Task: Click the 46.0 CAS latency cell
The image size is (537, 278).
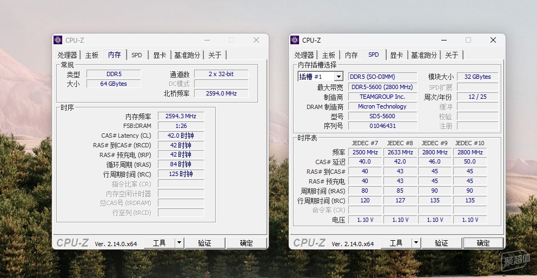Action: 435,161
